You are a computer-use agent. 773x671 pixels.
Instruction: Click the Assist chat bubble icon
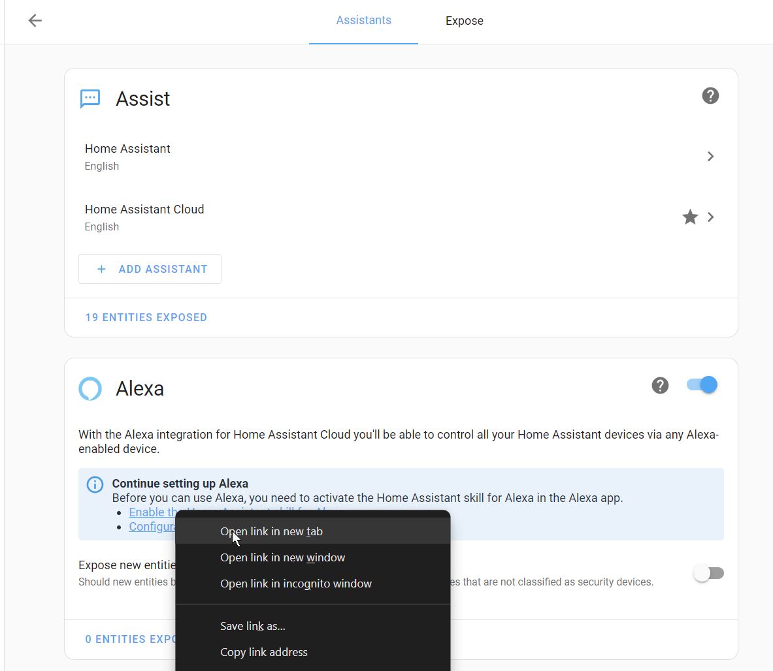tap(90, 99)
